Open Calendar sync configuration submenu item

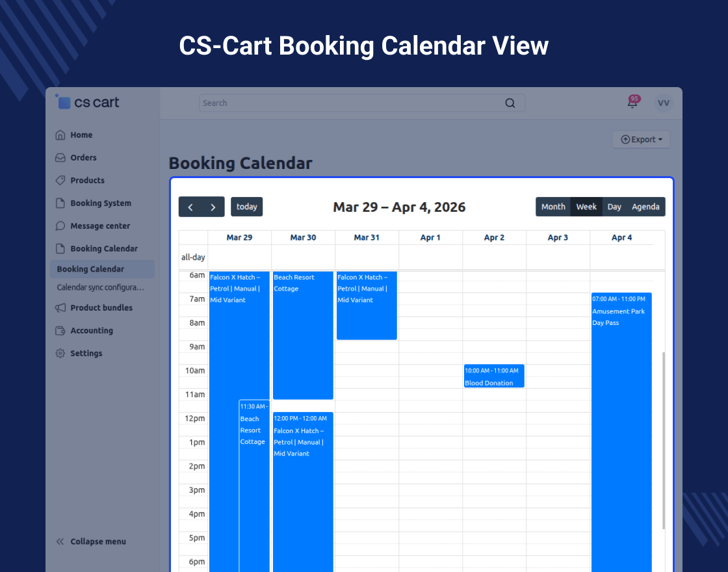tap(101, 287)
